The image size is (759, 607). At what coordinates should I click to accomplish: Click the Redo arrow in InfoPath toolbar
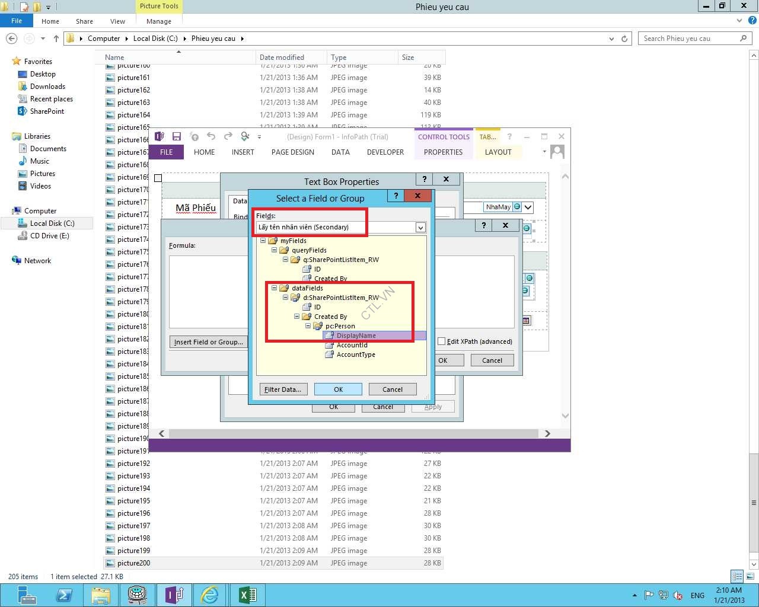pos(228,136)
